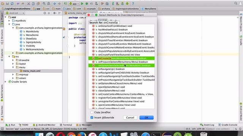Click scroll-from-source target icon in Project panel

[45, 13]
